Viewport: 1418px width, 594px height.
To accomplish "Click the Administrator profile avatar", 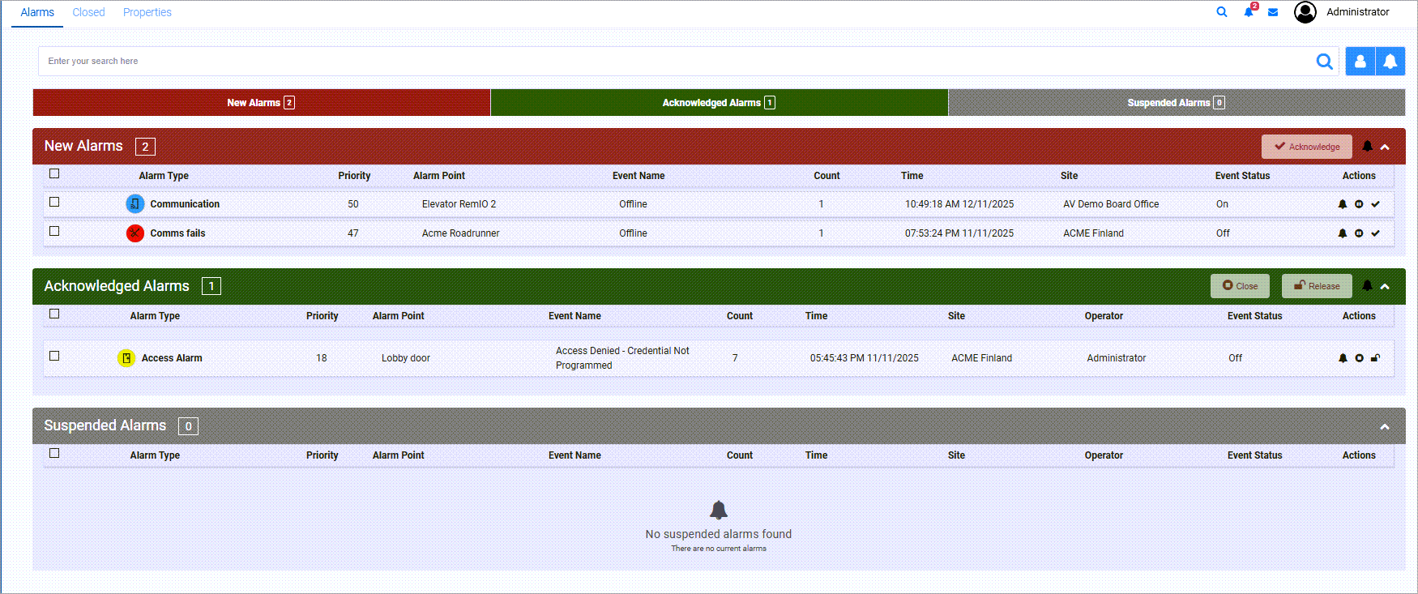I will pyautogui.click(x=1305, y=12).
